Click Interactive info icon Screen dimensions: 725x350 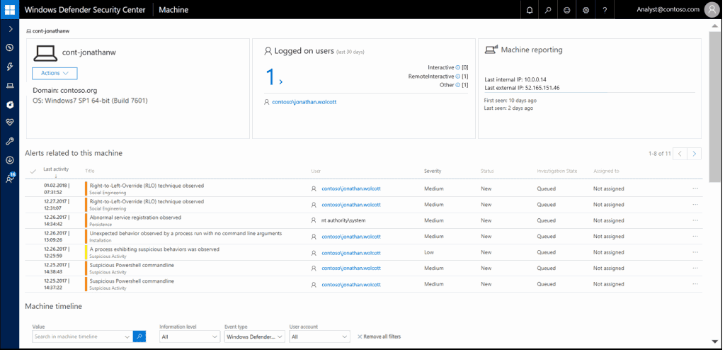[458, 67]
